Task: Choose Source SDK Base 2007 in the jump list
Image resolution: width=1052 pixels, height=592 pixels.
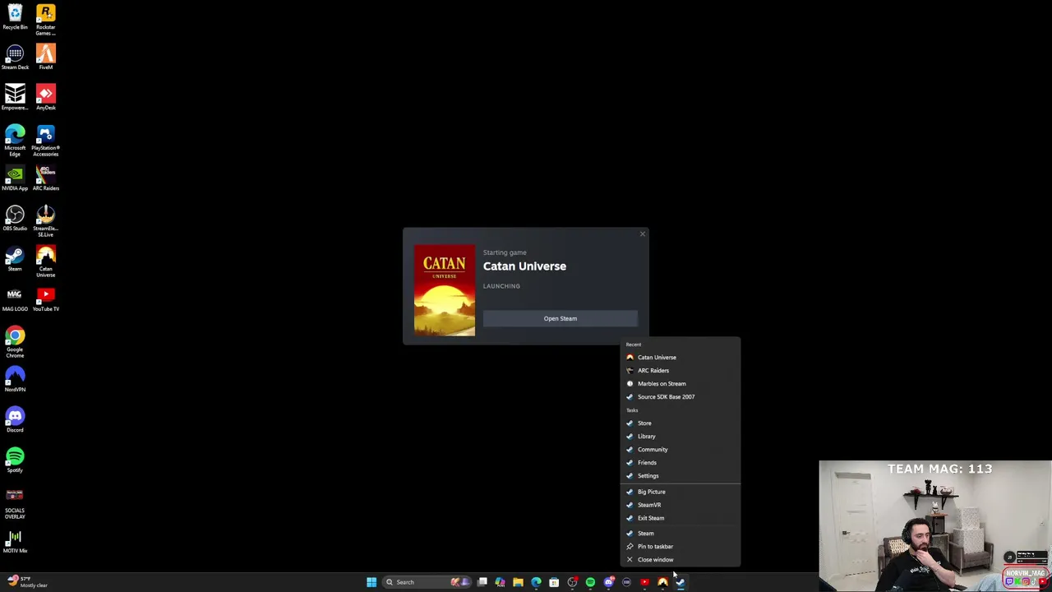Action: (680, 396)
